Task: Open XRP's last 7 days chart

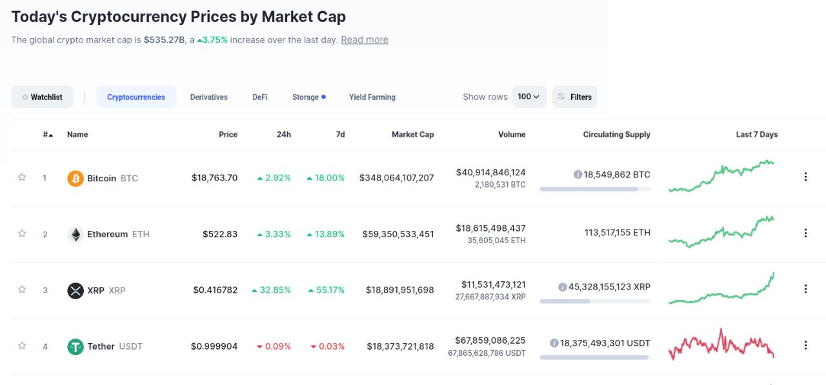Action: 721,290
